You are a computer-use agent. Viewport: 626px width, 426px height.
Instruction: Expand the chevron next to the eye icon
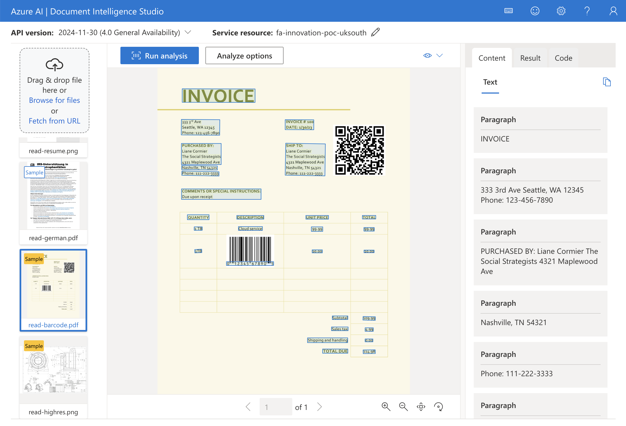[440, 55]
